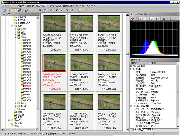
Task: Click the thumbnail pane scrollbar down arrow
Action: pos(127,130)
